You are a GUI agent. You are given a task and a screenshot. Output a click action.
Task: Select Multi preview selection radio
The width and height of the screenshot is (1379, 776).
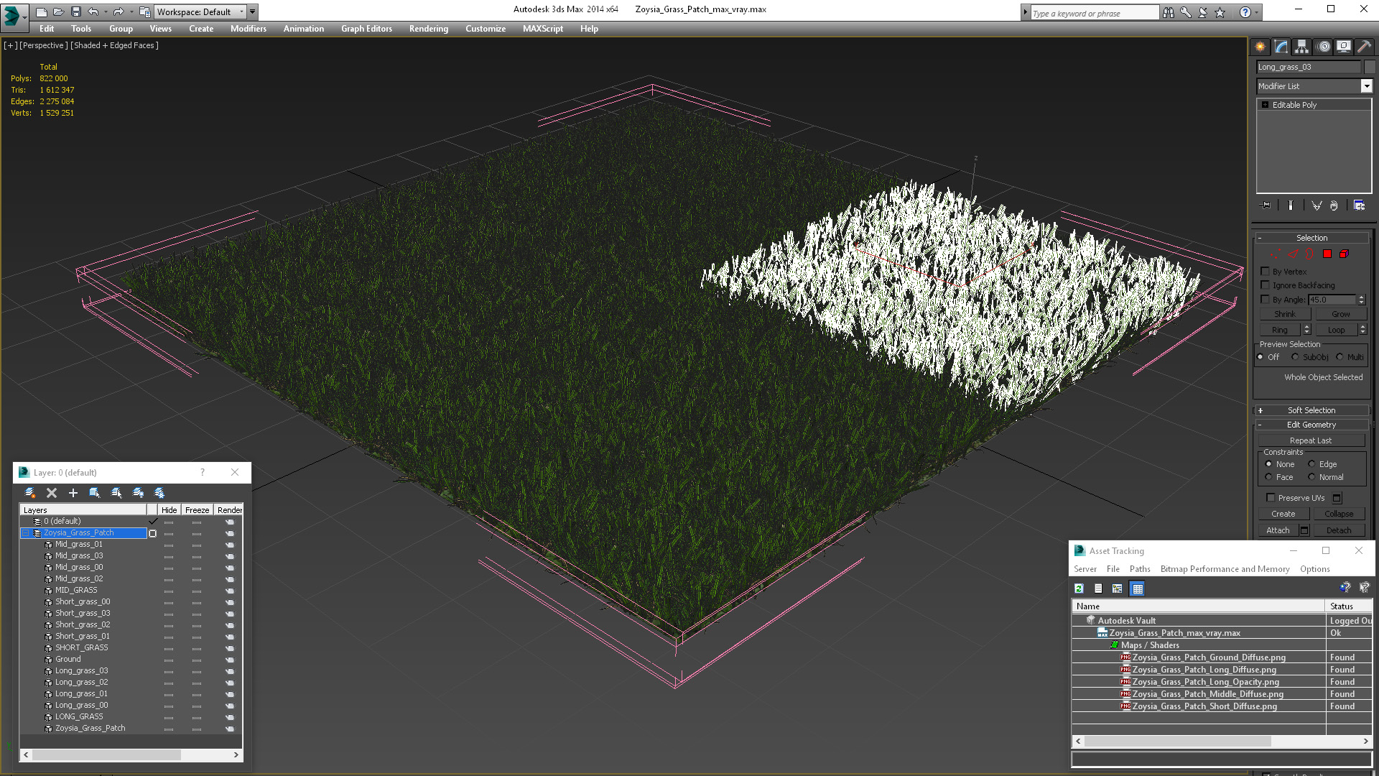[x=1339, y=357]
